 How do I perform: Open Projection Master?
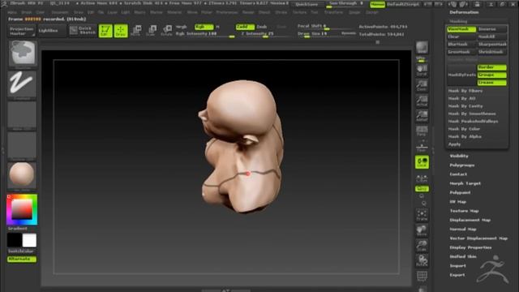tap(22, 31)
